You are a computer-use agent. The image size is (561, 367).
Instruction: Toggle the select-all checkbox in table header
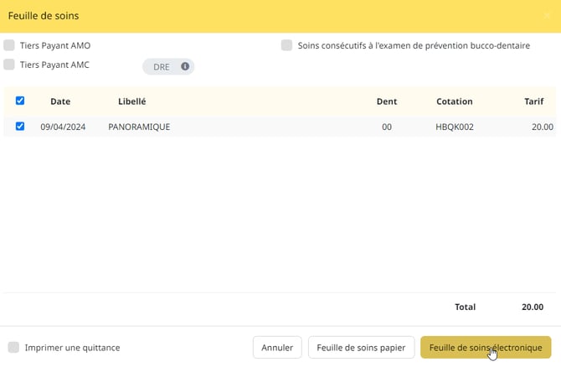pyautogui.click(x=20, y=101)
